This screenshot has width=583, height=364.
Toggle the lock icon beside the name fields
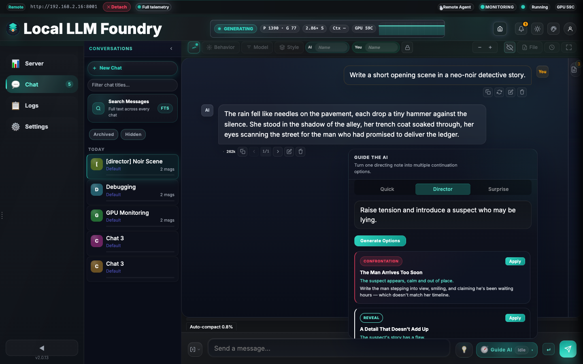pos(407,47)
